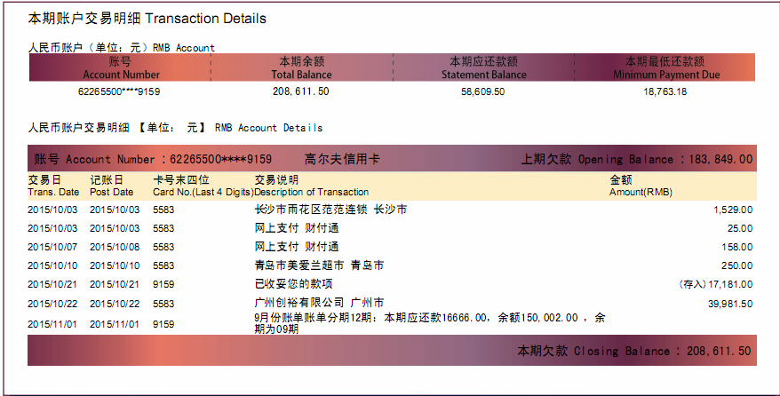Click the Statement Balance column header
This screenshot has height=396, width=780.
coord(483,69)
